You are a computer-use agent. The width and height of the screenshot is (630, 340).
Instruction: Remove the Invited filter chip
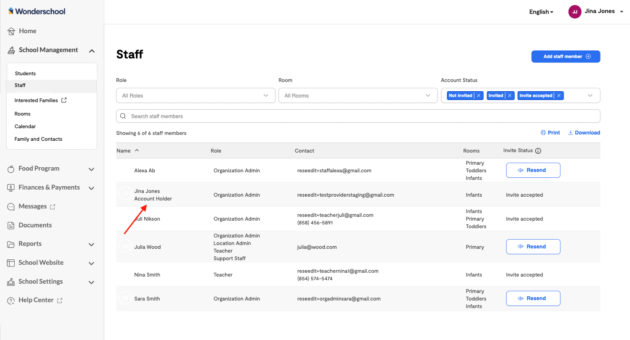pyautogui.click(x=510, y=95)
